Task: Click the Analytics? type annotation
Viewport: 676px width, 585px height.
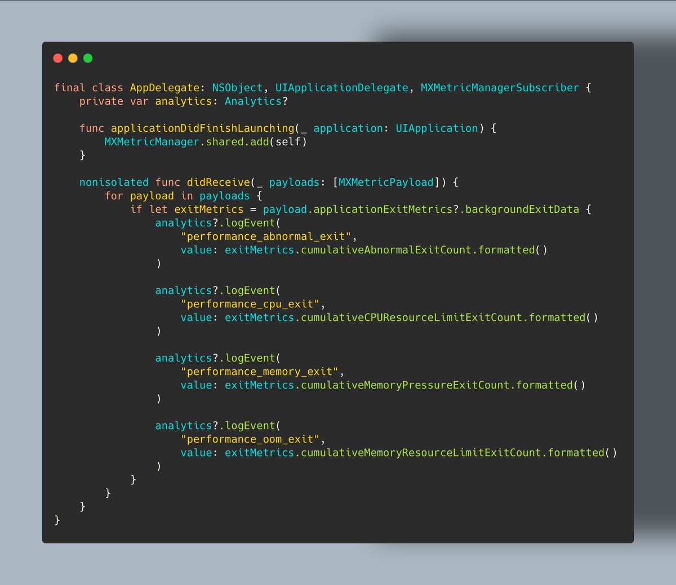Action: click(256, 101)
